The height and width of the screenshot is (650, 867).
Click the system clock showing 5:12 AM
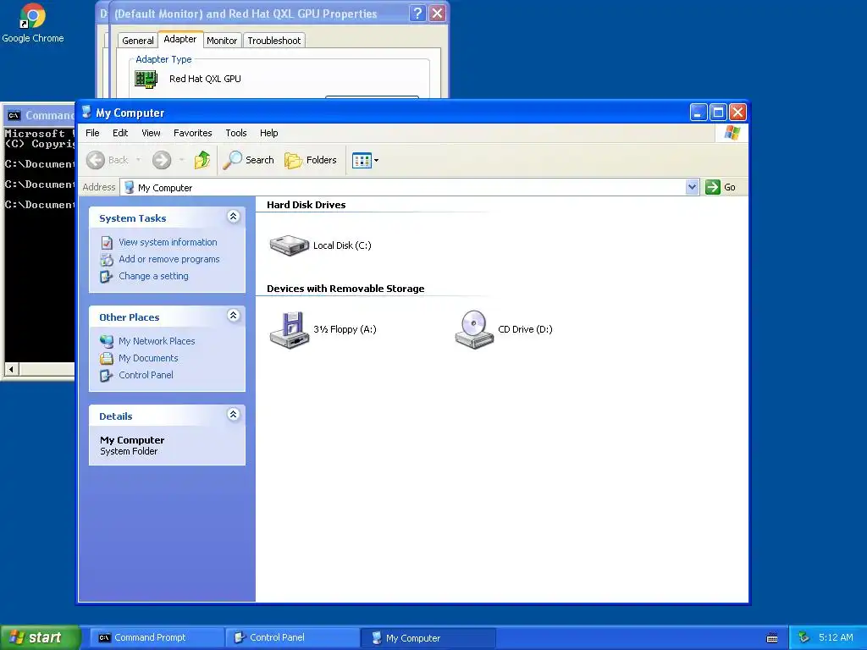[836, 637]
